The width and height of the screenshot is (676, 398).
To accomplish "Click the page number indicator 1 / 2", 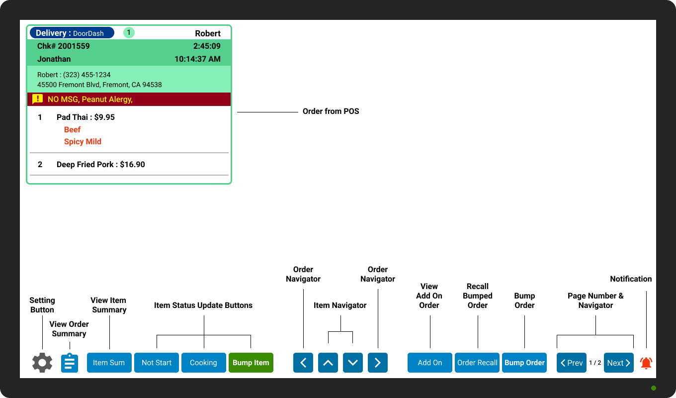I will click(x=595, y=363).
